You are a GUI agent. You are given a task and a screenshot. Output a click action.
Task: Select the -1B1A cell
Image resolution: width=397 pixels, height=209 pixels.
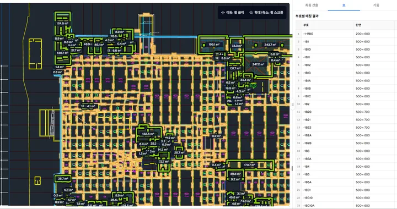pyautogui.click(x=327, y=81)
